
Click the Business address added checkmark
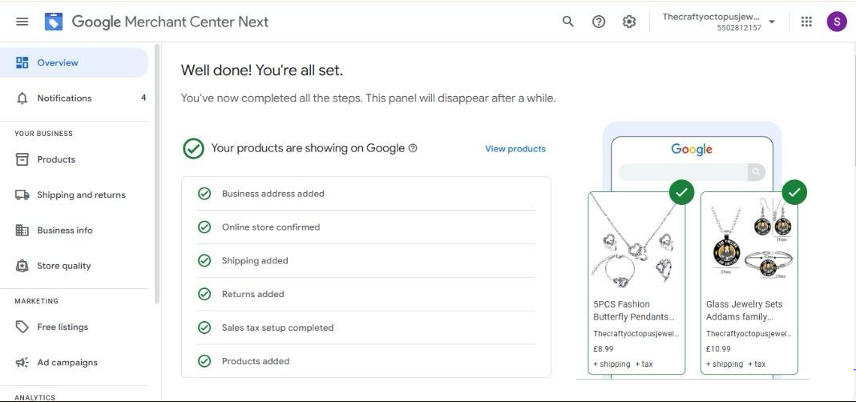[204, 194]
